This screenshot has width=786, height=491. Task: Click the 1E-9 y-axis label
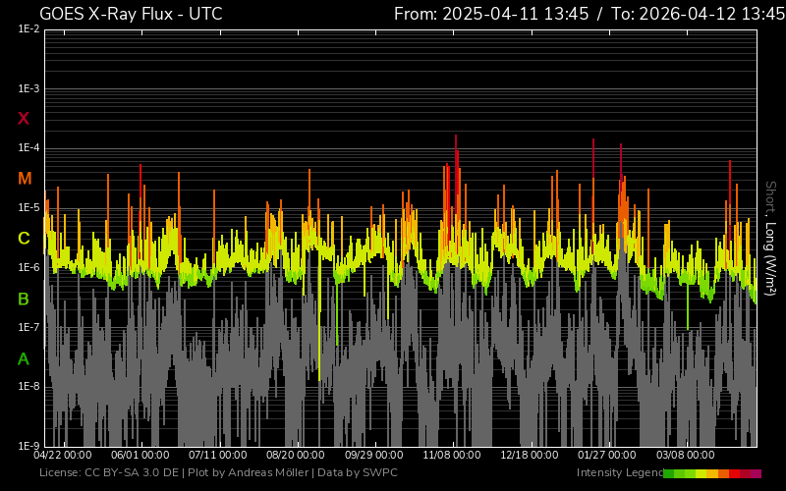point(28,446)
